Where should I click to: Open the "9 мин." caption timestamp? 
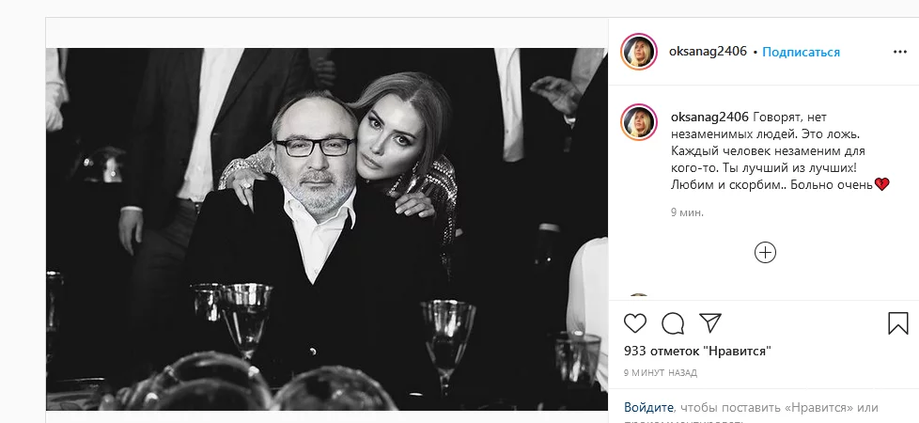687,212
